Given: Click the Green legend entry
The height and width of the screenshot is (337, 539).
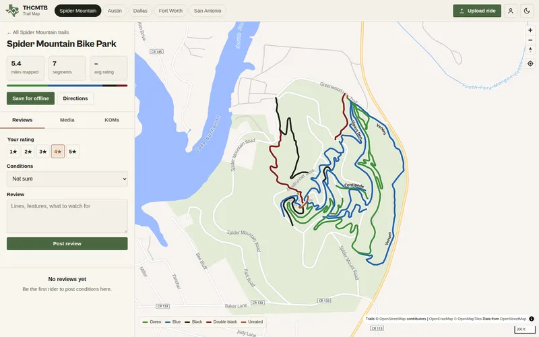Looking at the screenshot, I should pos(152,322).
